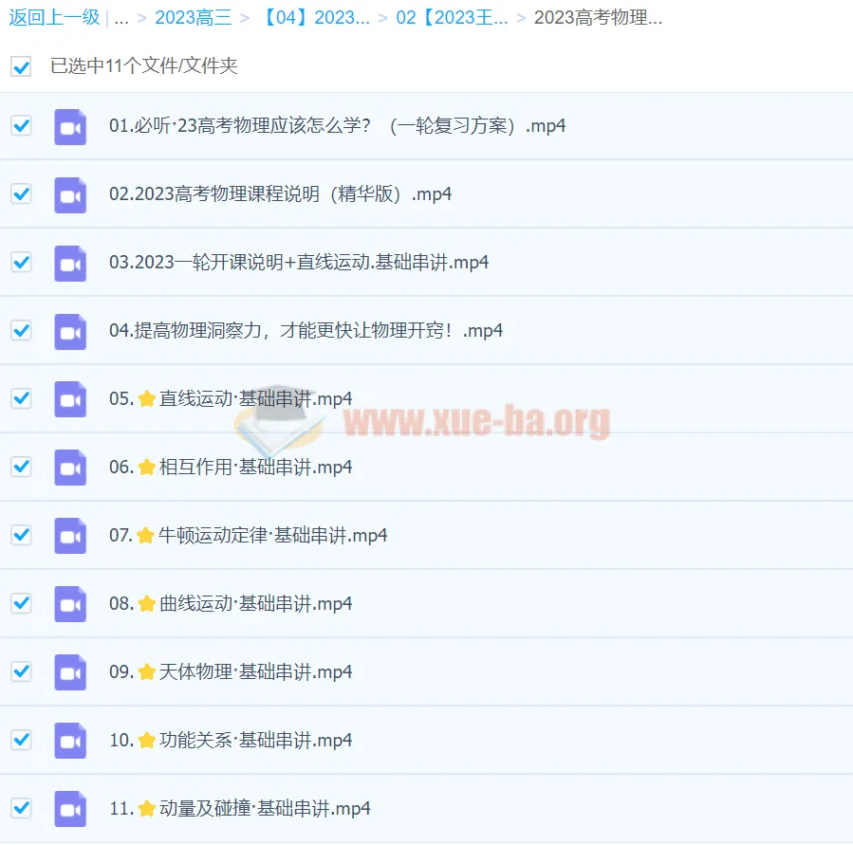Go to 2023高三 breadcrumb folder
Screen dimensions: 853x845
click(x=193, y=18)
